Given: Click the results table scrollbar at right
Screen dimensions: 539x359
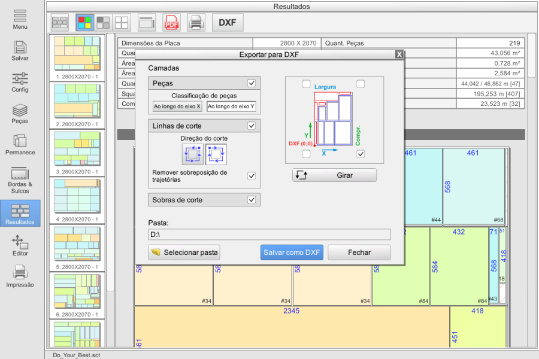Looking at the screenshot, I should coord(531,56).
